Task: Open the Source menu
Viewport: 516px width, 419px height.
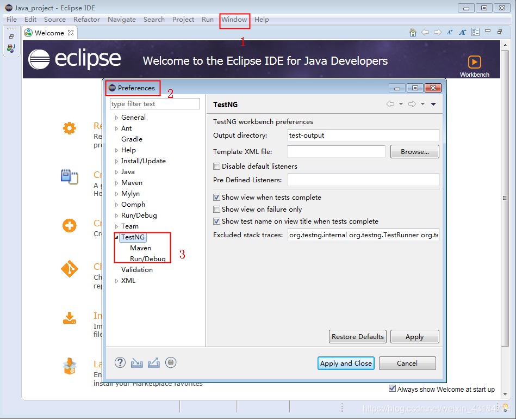Action: (54, 20)
